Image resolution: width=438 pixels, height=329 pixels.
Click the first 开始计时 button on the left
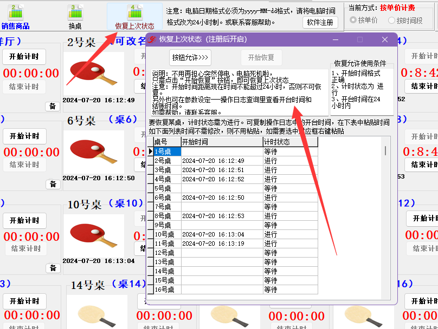click(x=24, y=57)
